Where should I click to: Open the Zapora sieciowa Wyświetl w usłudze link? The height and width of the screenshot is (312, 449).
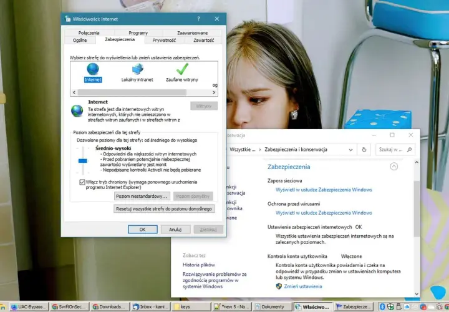324,190
